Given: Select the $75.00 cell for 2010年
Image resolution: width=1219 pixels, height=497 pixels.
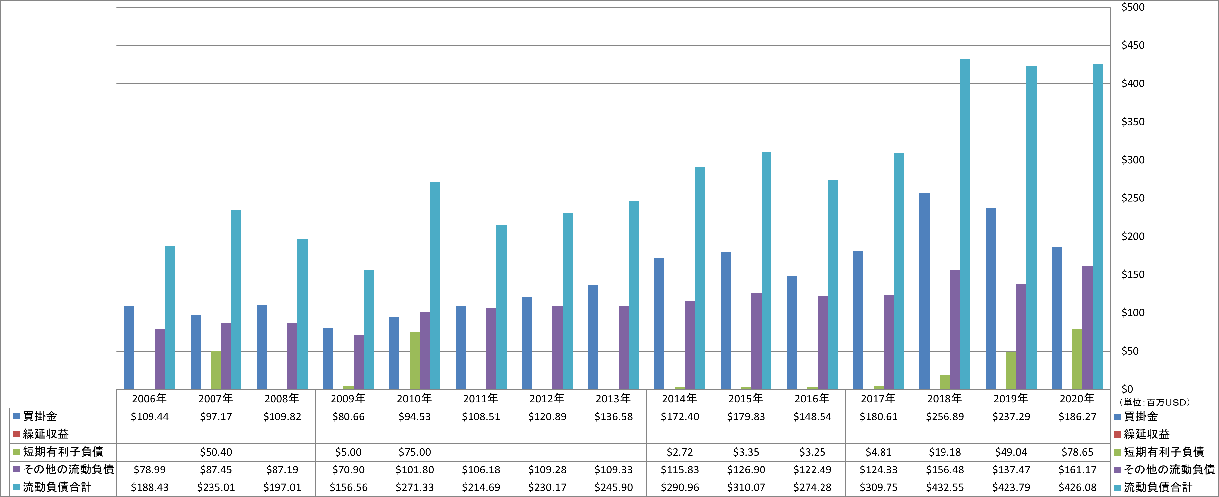Looking at the screenshot, I should (x=414, y=452).
